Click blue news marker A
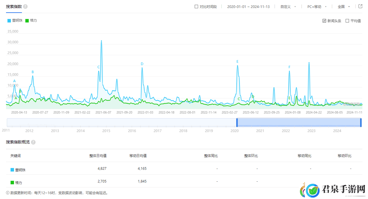 pos(14,81)
